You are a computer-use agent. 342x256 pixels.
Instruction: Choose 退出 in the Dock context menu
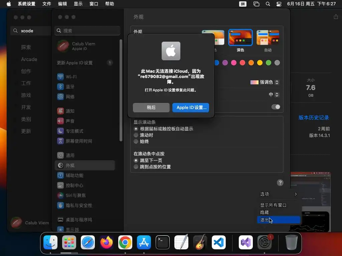click(279, 220)
